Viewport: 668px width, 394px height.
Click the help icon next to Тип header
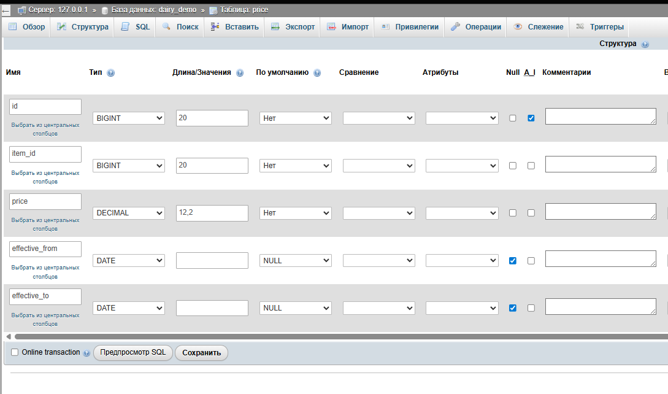[x=110, y=72]
